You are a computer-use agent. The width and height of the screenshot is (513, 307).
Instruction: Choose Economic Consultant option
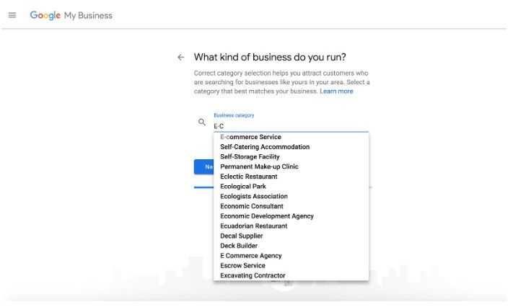click(x=252, y=206)
